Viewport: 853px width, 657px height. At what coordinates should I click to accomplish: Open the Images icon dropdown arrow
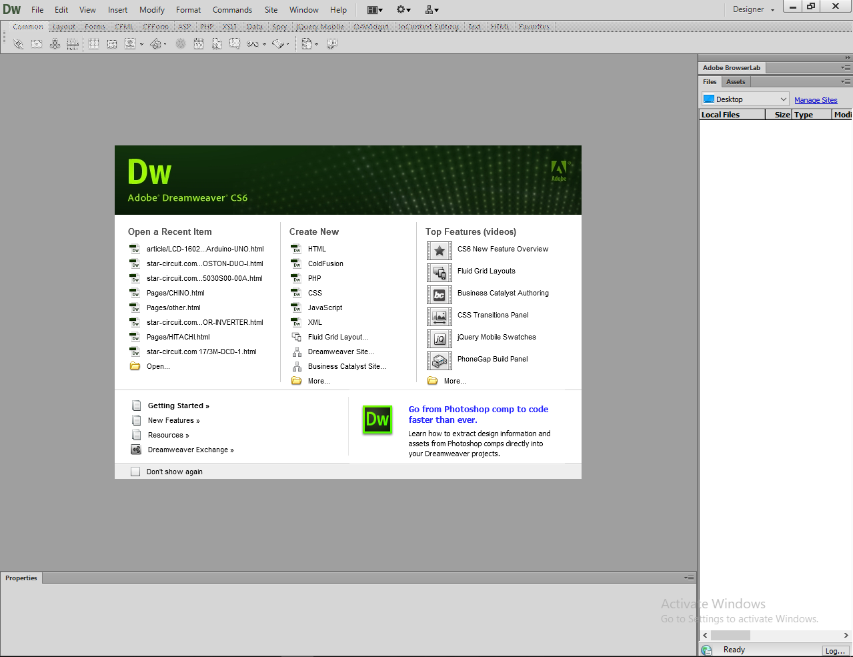[x=141, y=45]
